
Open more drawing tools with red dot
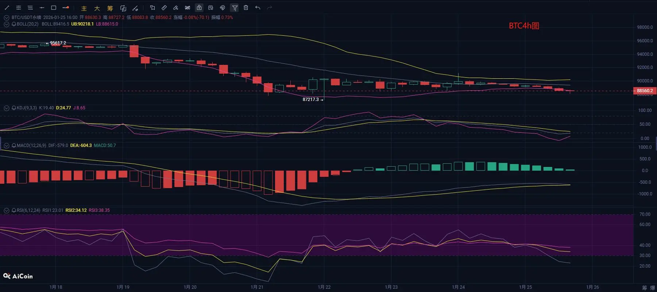coord(66,8)
